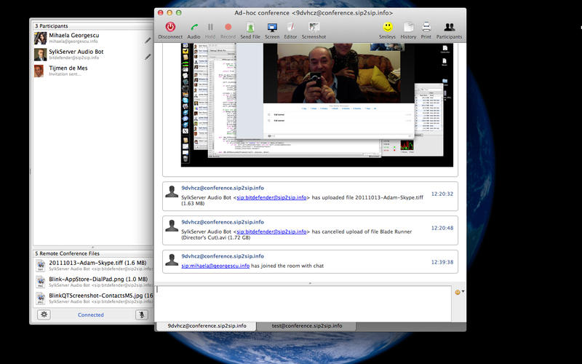The width and height of the screenshot is (582, 364).
Task: Select file icon for BlinkQTScreenshot-ContactsMS.jpg
Action: (41, 298)
